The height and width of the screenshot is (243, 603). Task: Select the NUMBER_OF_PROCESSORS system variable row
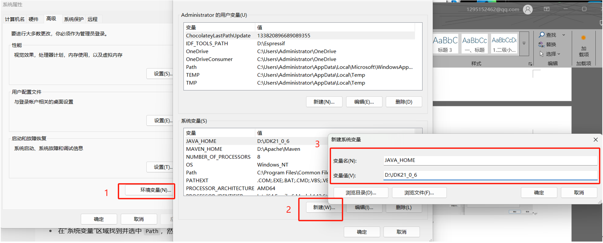coord(256,157)
